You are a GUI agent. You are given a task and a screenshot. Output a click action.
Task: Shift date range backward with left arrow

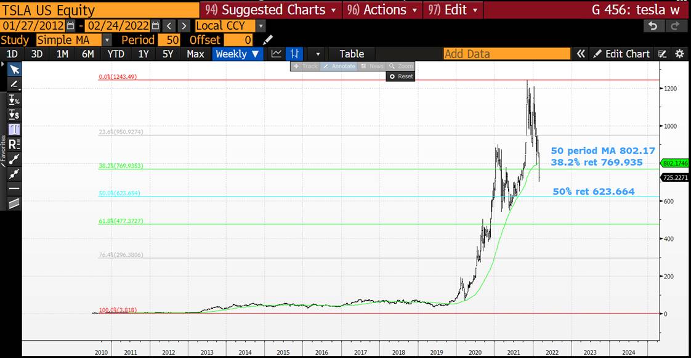pyautogui.click(x=169, y=26)
